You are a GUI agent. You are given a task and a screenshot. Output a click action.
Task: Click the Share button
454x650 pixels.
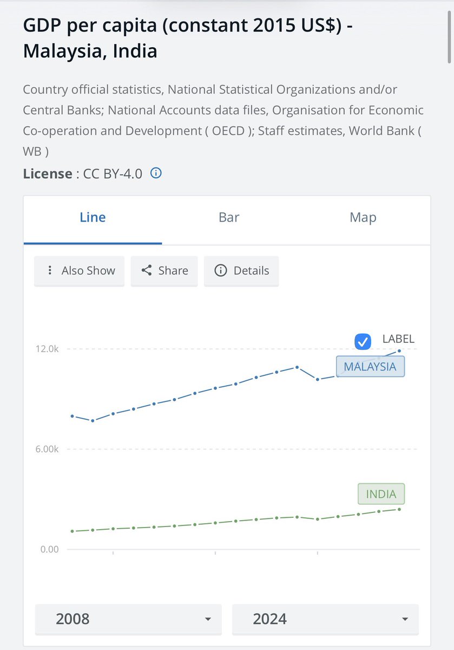(165, 271)
